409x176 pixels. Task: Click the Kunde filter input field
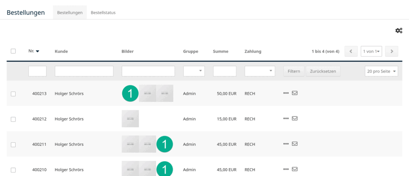84,71
